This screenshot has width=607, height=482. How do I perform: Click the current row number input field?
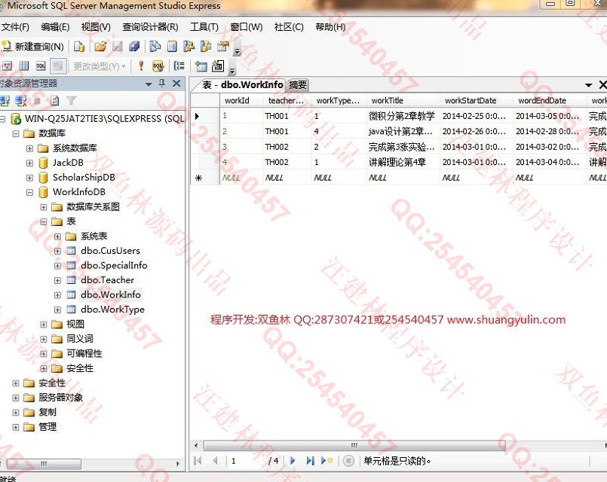pos(247,461)
